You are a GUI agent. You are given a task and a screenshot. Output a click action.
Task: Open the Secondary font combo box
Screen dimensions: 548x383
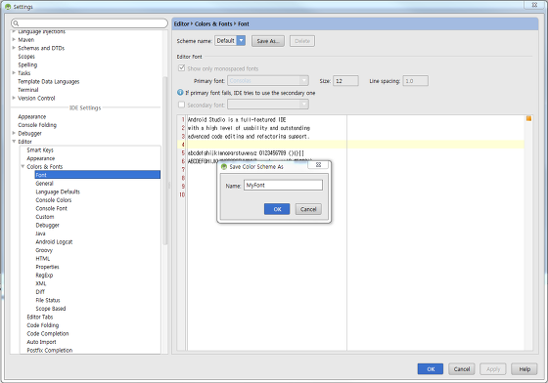(268, 105)
